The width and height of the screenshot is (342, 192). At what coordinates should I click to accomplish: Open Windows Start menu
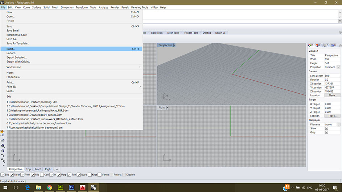(x=5, y=187)
